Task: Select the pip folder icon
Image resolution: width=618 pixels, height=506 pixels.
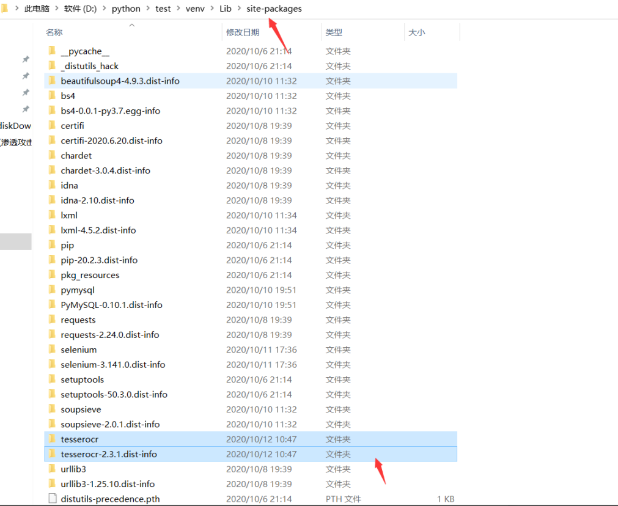Action: pos(52,244)
